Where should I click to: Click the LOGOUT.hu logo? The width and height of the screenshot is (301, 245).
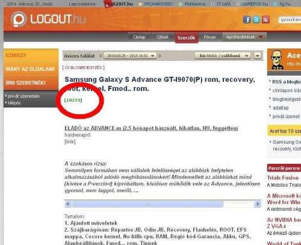click(x=48, y=19)
